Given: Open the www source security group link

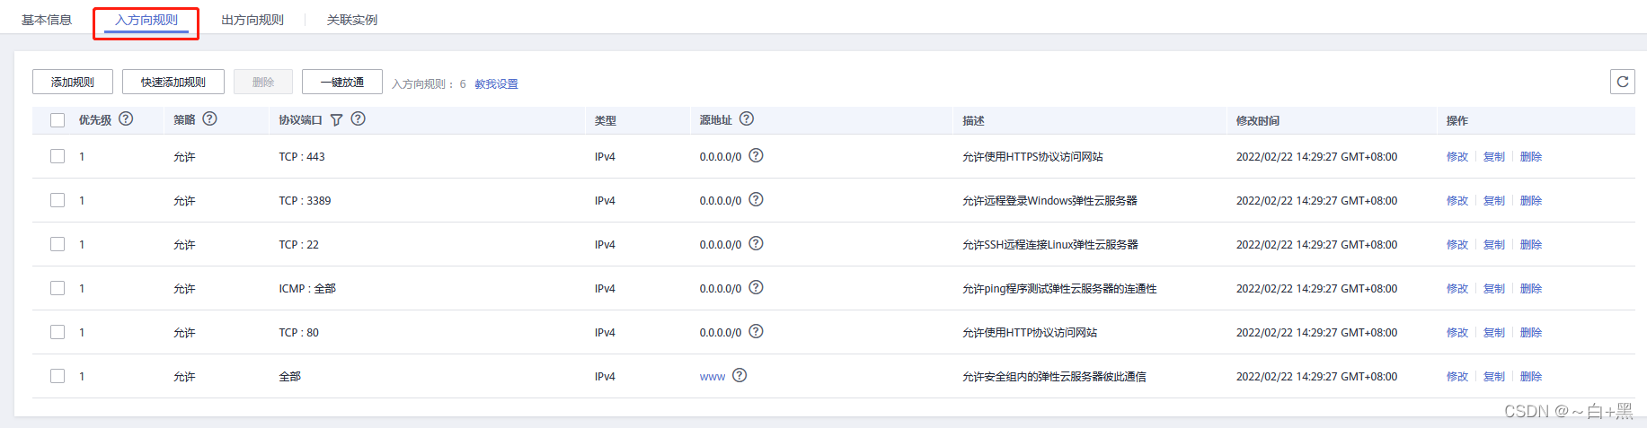Looking at the screenshot, I should pyautogui.click(x=713, y=377).
